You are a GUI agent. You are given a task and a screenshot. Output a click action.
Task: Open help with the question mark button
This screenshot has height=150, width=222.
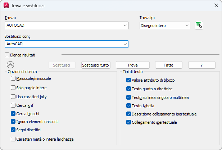201,65
